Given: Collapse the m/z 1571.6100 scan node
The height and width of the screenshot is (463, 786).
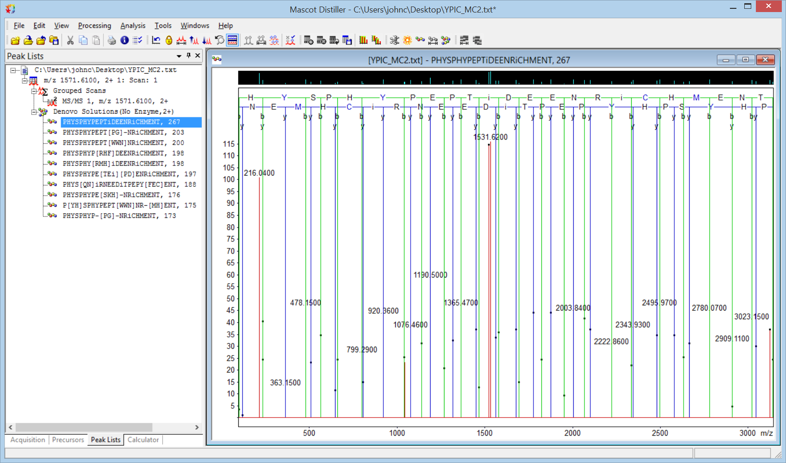Looking at the screenshot, I should 24,80.
